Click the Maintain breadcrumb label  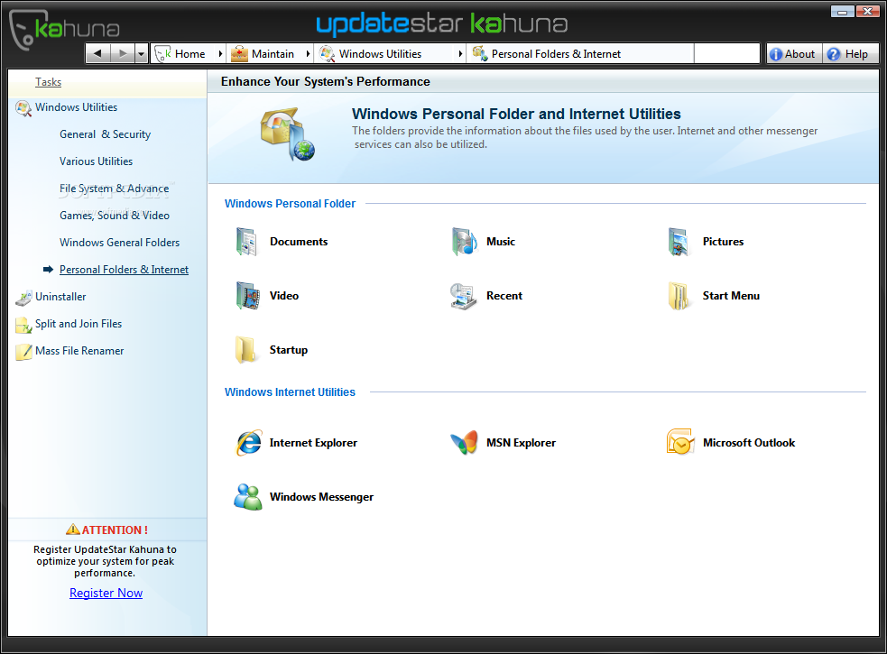click(x=273, y=54)
